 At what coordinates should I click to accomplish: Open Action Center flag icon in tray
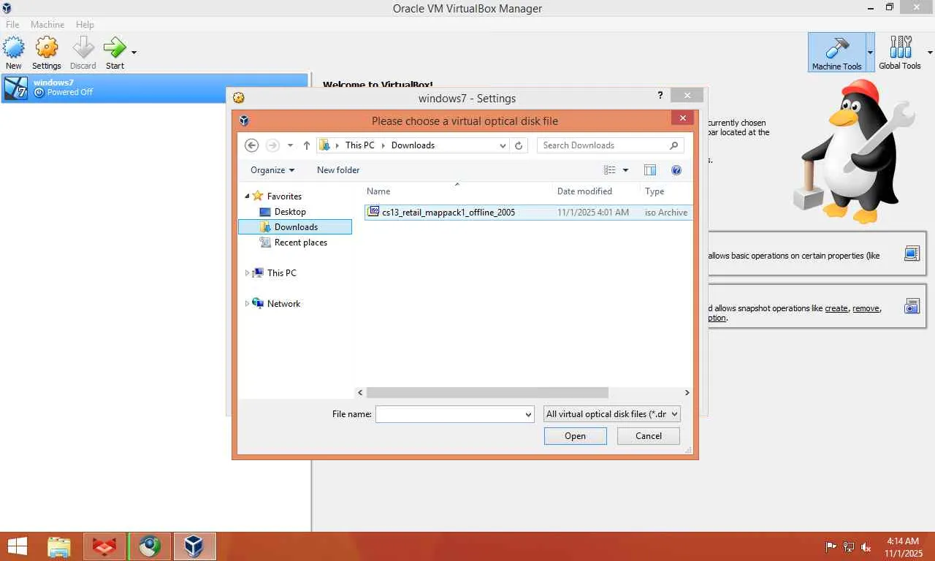point(831,546)
